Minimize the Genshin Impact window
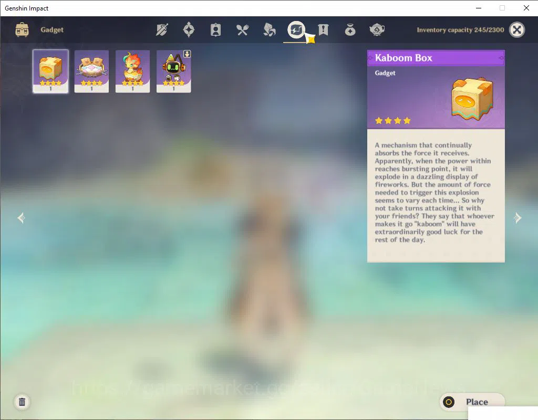This screenshot has width=538, height=420. tap(479, 8)
